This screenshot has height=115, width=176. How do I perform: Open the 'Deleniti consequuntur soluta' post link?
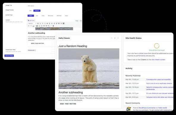pos(160,88)
